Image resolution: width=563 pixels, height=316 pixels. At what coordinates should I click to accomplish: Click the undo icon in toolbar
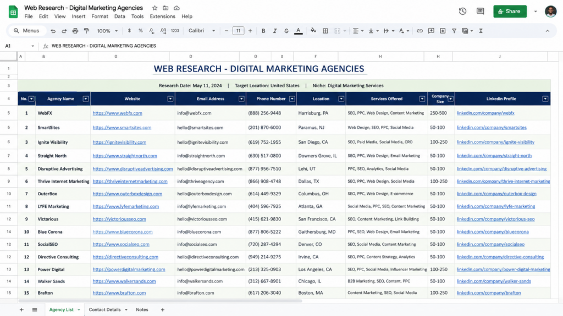(53, 31)
